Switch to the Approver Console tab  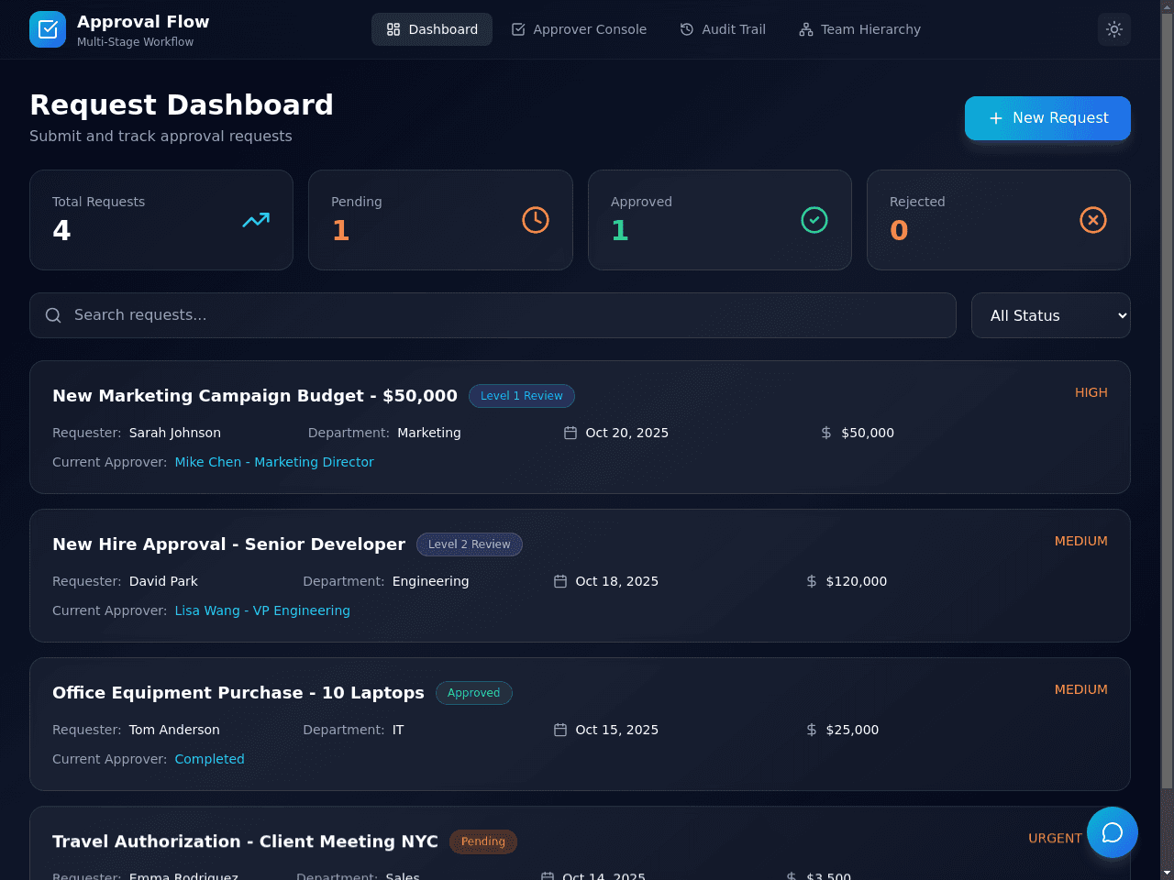click(579, 29)
